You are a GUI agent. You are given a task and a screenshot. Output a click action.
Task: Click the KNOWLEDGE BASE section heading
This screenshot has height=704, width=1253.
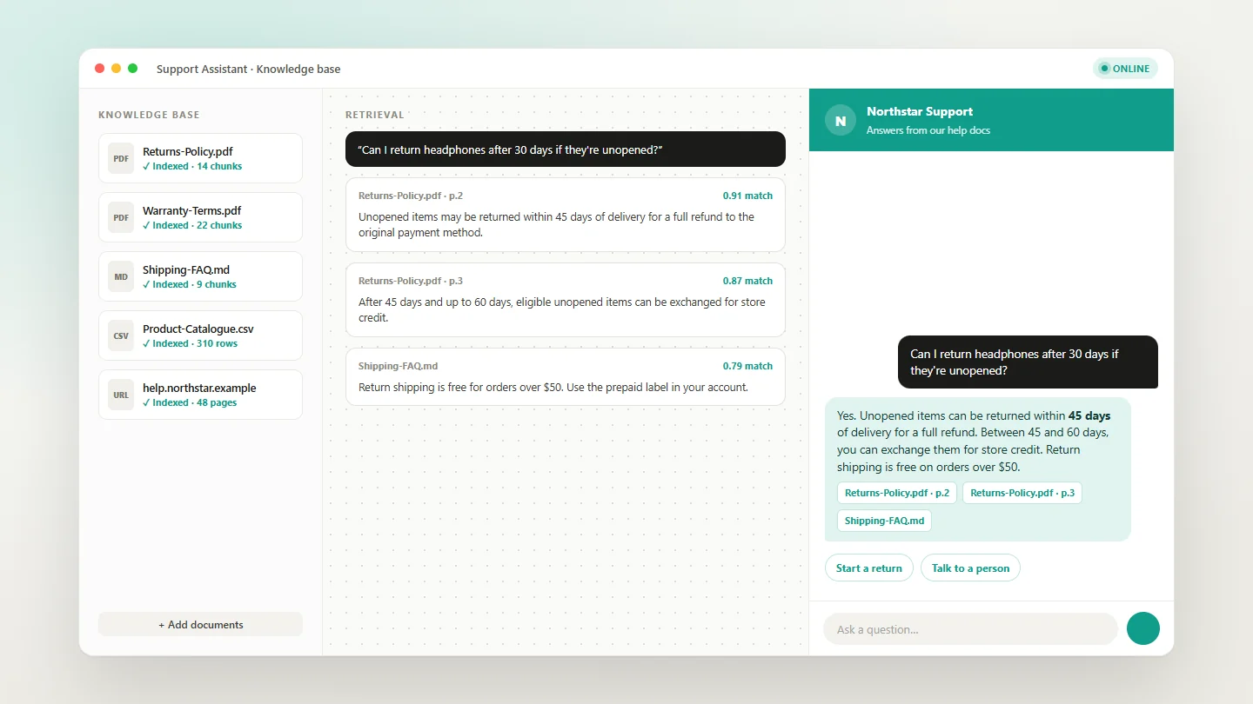(x=149, y=115)
